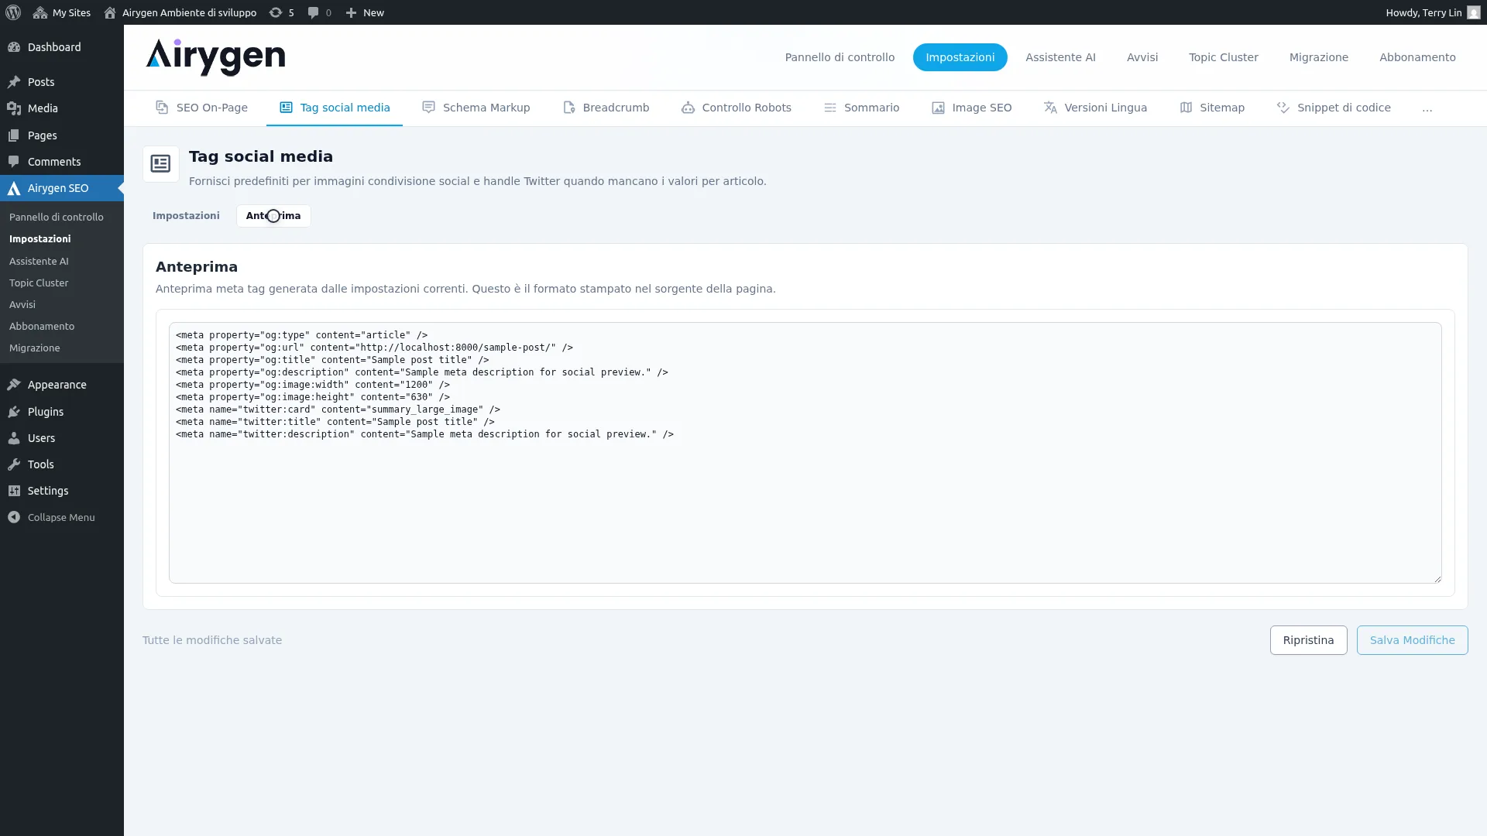1487x836 pixels.
Task: Open Impostazioni in sidebar submenu
Action: pyautogui.click(x=40, y=239)
